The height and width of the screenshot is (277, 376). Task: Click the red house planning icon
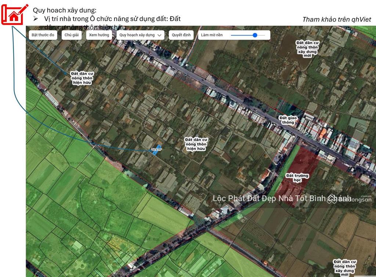(14, 15)
